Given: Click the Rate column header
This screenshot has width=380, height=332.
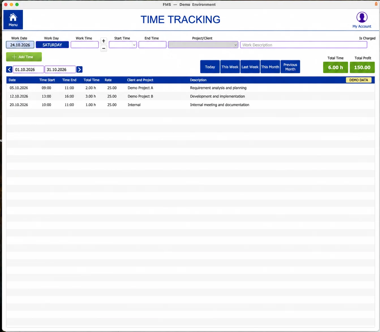Looking at the screenshot, I should click(x=108, y=80).
